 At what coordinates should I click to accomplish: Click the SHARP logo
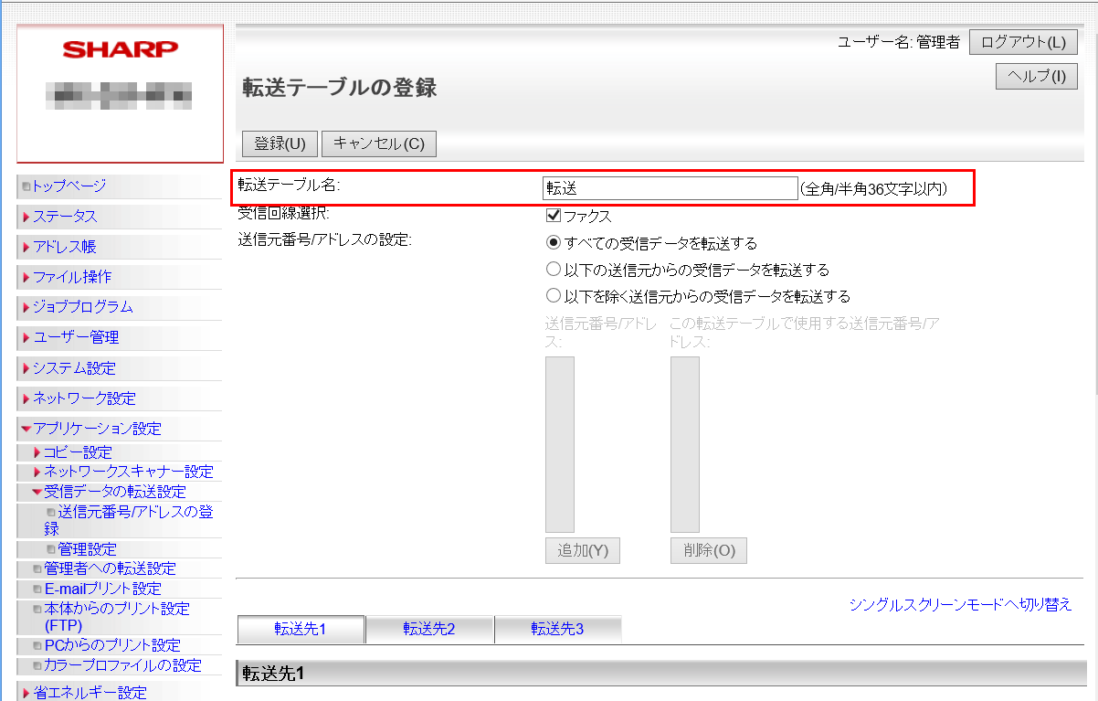point(120,49)
